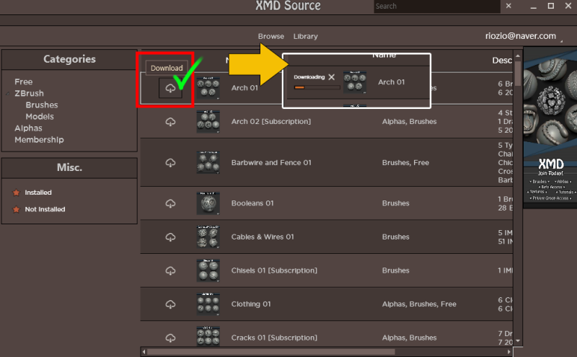Click scroll down arrow of list scrollbar
The width and height of the screenshot is (577, 357).
(518, 341)
